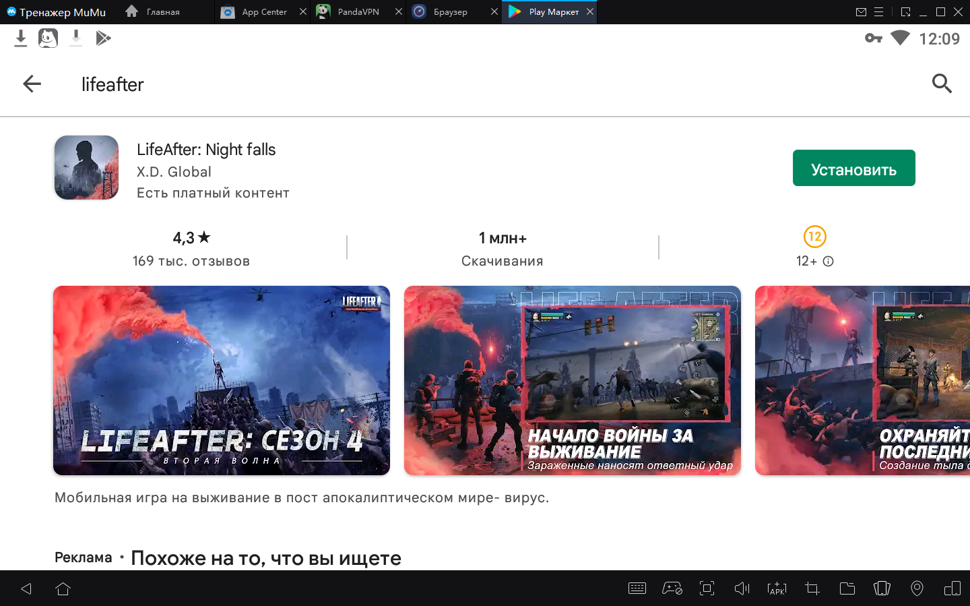Click the volume speaker icon
The image size is (970, 606).
click(x=742, y=588)
